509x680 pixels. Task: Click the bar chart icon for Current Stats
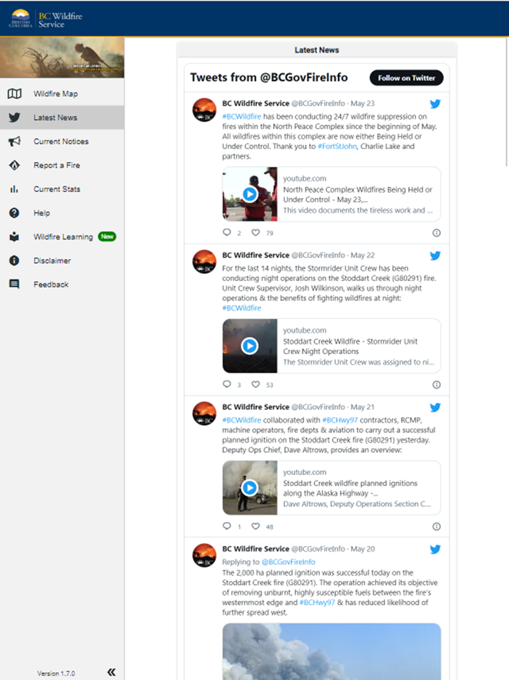(x=15, y=189)
